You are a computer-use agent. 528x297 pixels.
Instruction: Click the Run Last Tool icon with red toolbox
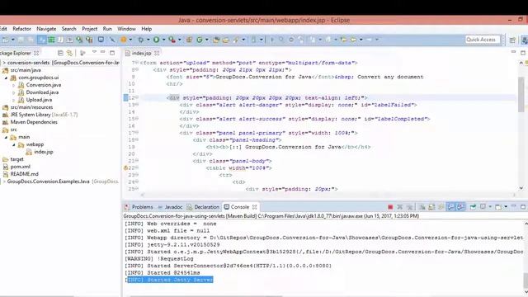coord(172,40)
